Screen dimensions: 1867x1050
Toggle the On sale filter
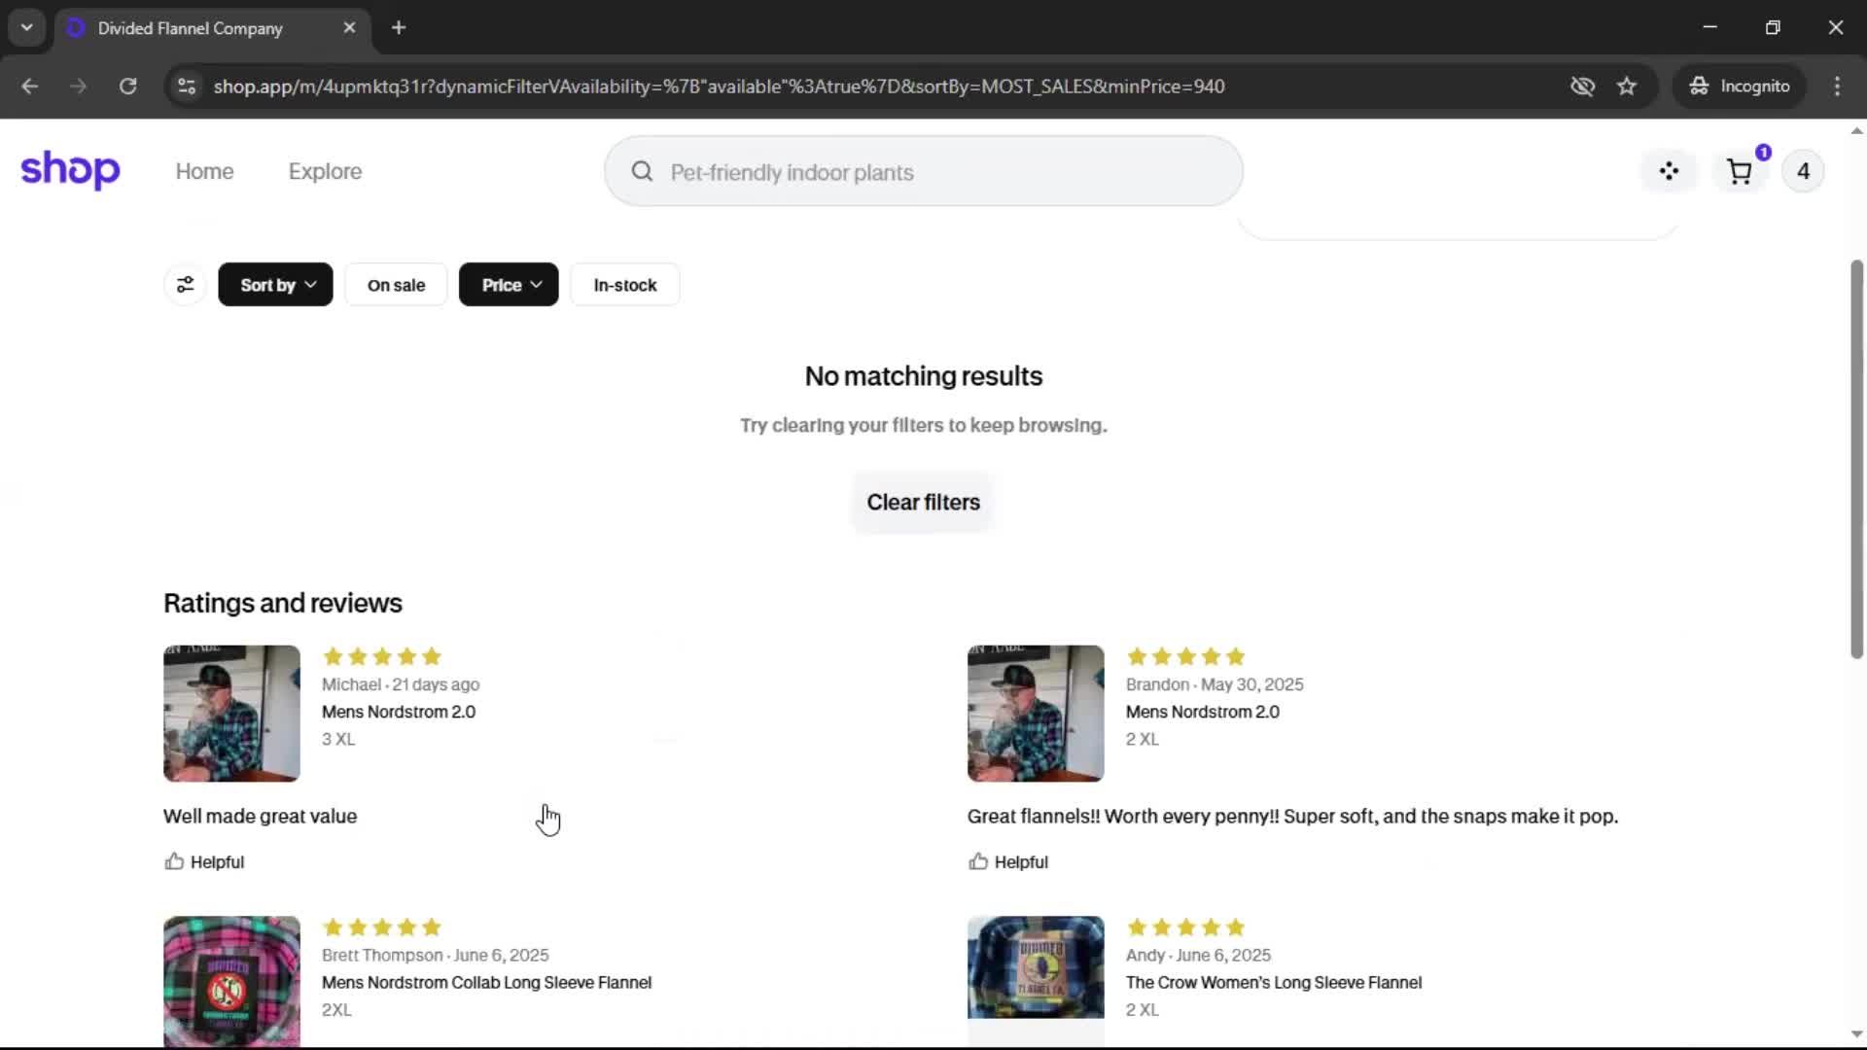(396, 285)
